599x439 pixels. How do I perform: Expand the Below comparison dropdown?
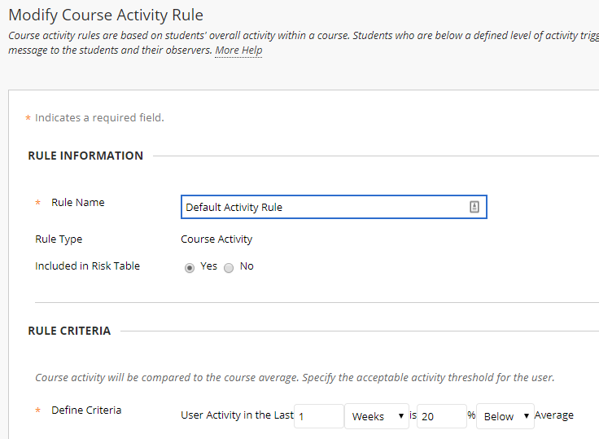point(505,416)
